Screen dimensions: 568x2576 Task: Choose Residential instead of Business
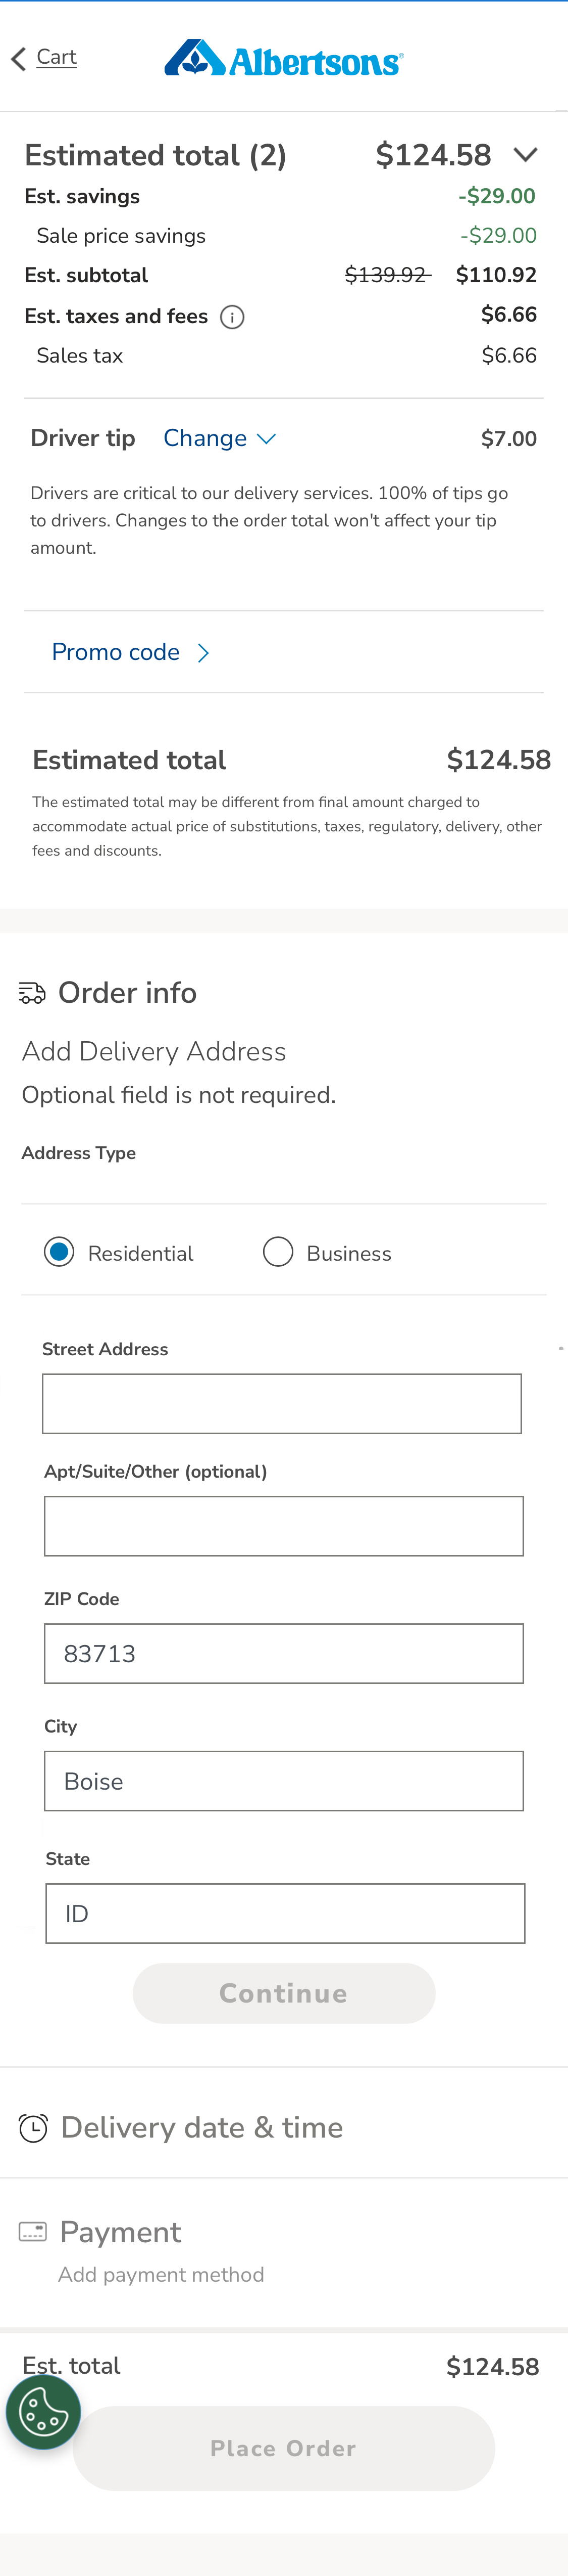57,1252
